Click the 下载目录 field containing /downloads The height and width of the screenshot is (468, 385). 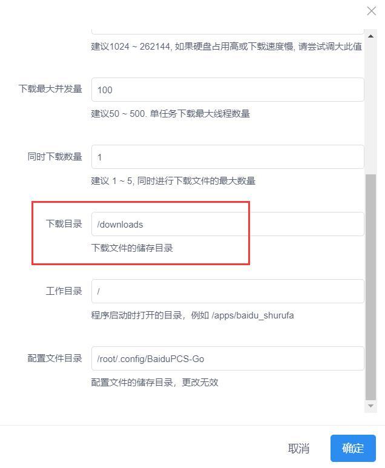(228, 224)
